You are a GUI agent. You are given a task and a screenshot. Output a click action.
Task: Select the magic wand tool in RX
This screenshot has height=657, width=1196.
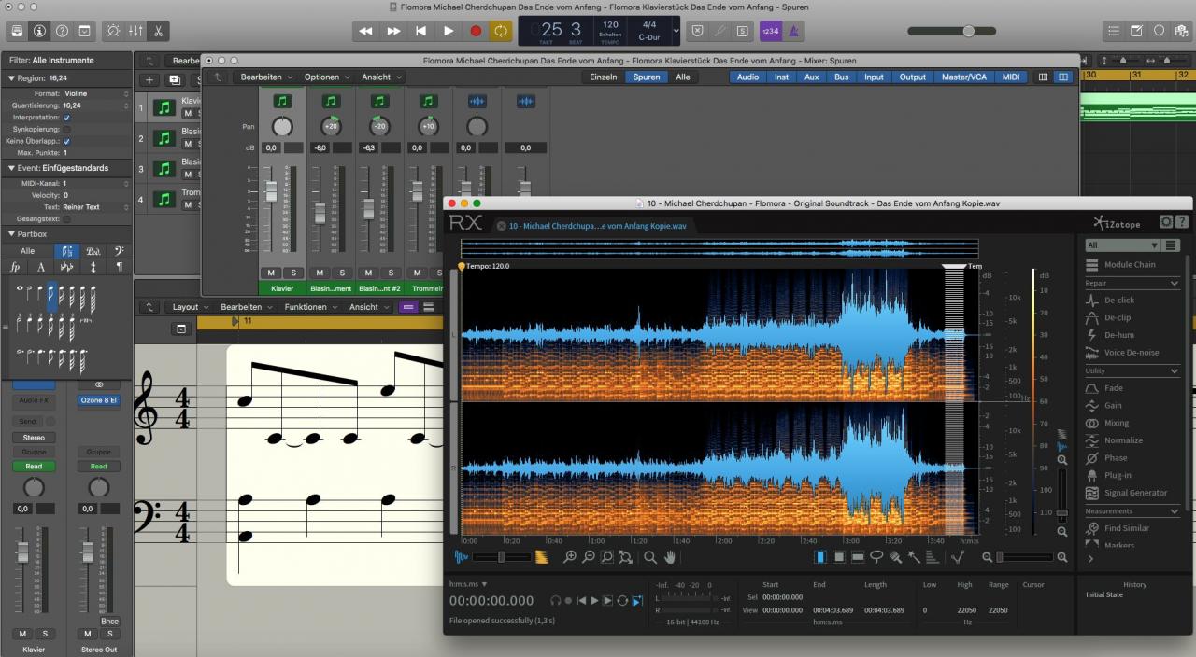(x=914, y=557)
